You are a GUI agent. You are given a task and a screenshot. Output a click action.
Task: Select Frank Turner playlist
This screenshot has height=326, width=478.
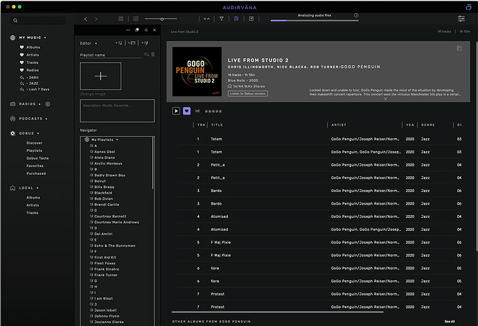click(105, 275)
